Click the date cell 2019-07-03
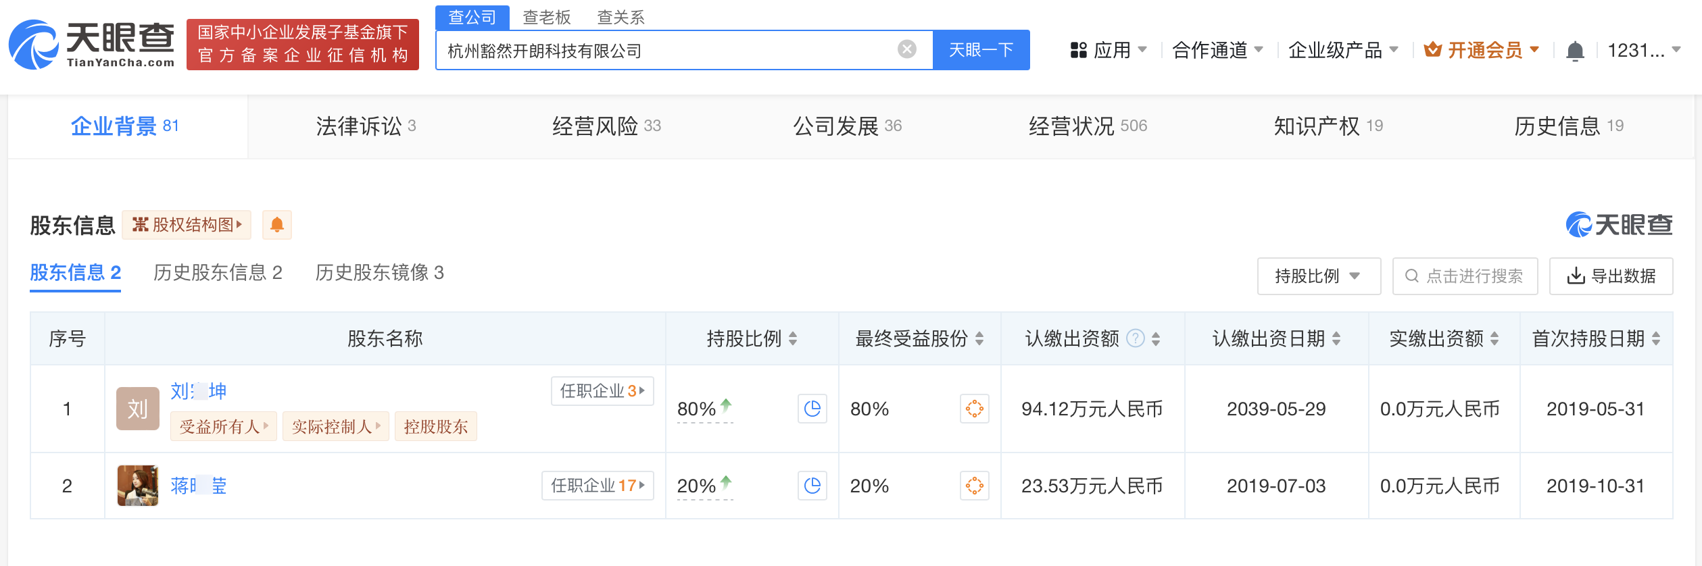The width and height of the screenshot is (1702, 566). [x=1276, y=486]
